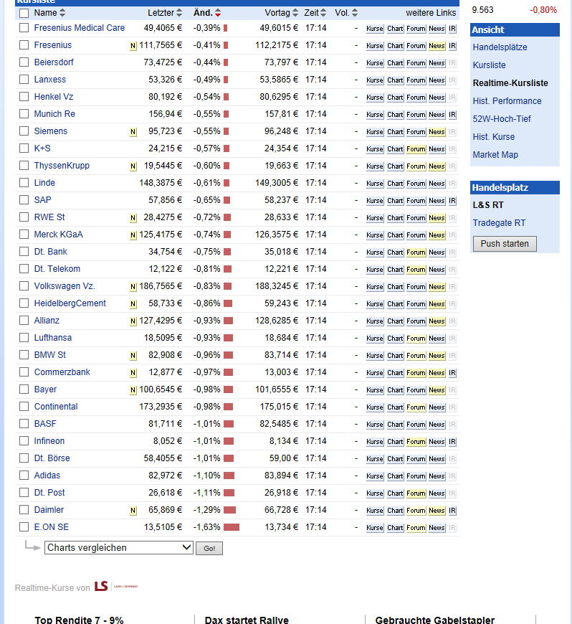572x624 pixels.
Task: Open the Kurse icon for Dt. Telekom
Action: [x=375, y=270]
